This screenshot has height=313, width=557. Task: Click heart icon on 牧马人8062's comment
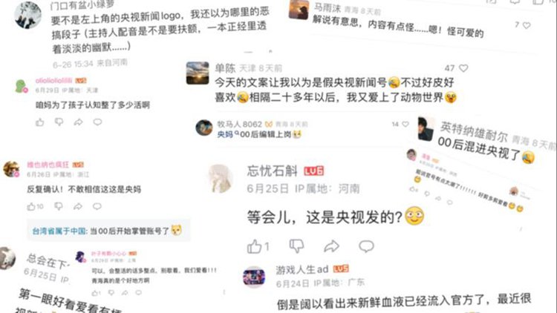[405, 124]
